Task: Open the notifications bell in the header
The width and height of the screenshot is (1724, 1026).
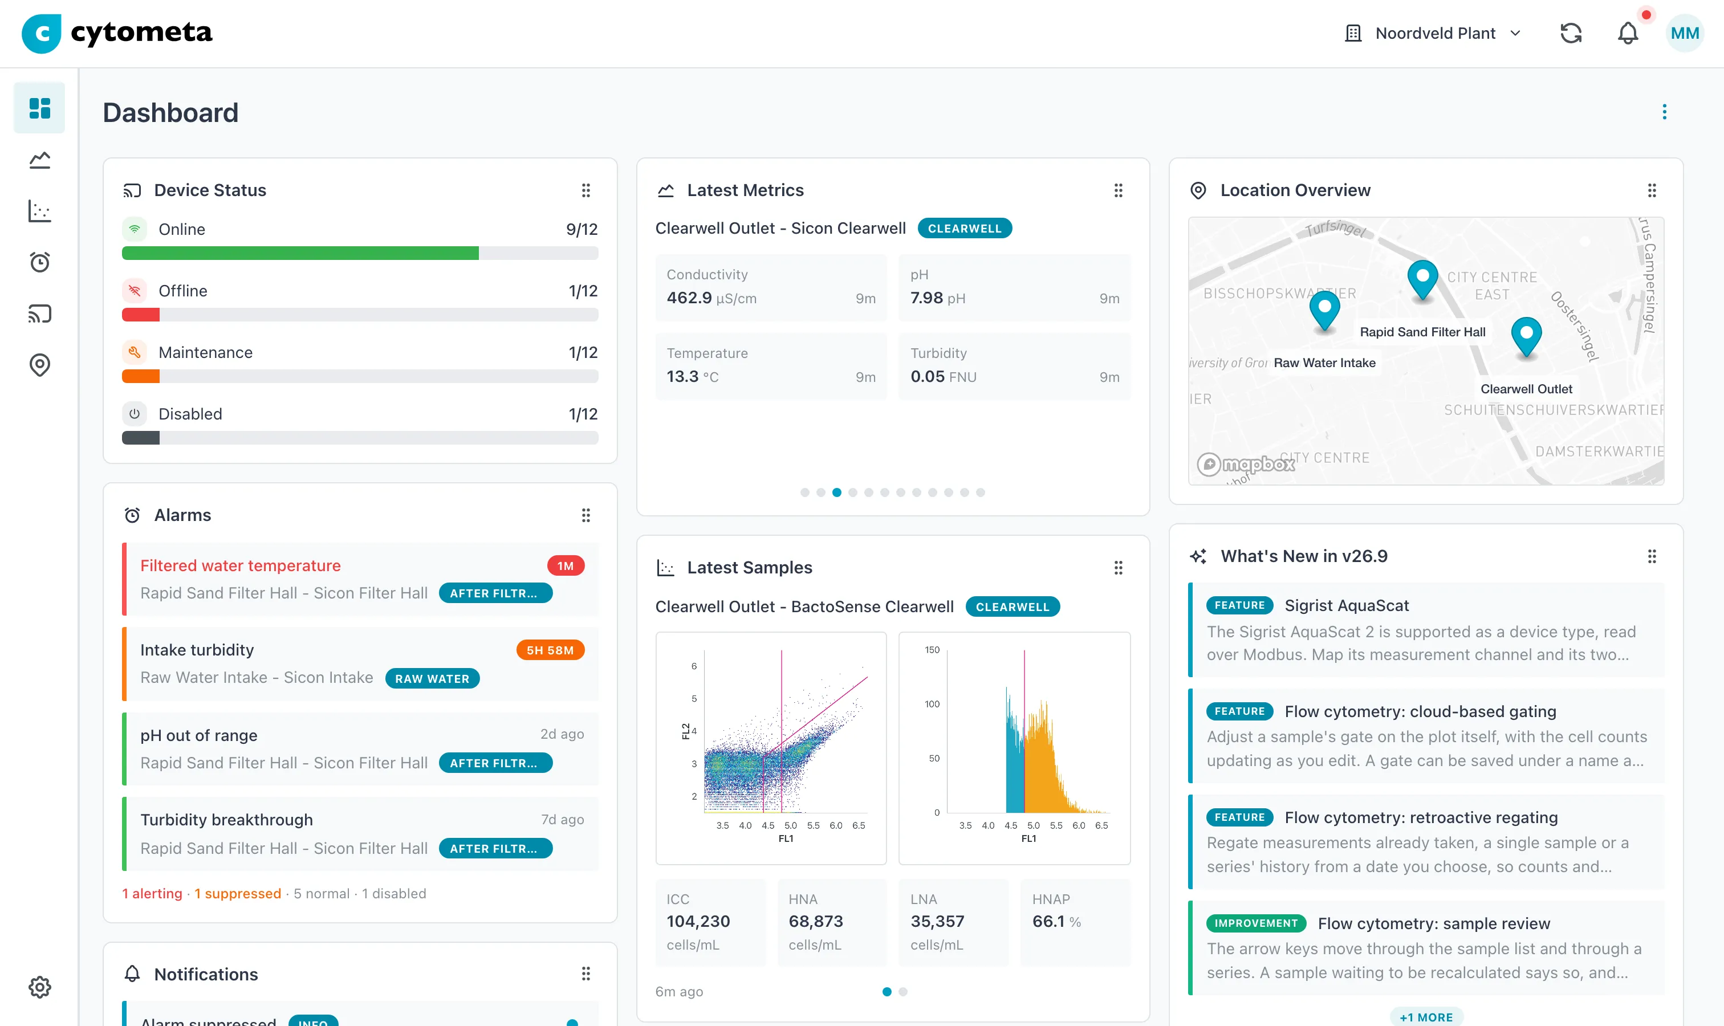Action: [1628, 33]
